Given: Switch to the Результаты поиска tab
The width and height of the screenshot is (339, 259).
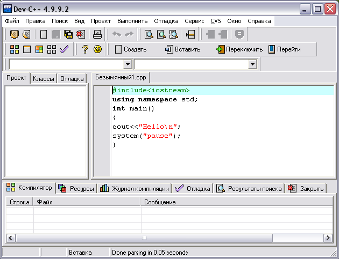Looking at the screenshot, I should (x=249, y=189).
